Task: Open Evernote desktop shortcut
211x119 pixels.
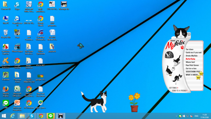Action: pos(6,76)
